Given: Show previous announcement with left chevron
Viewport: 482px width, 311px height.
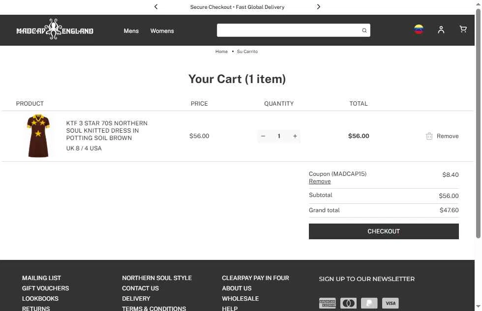Looking at the screenshot, I should coord(156,7).
